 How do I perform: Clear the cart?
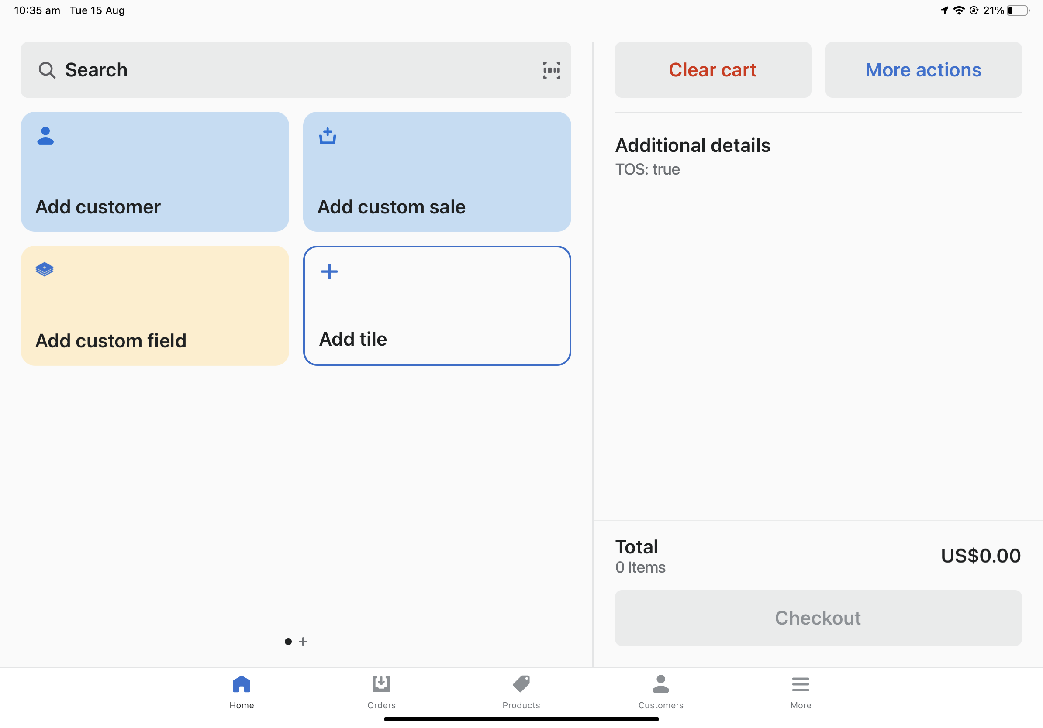713,70
